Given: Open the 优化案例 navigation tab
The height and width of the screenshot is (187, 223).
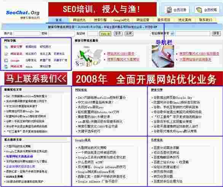Looking at the screenshot, I should pos(185,20).
